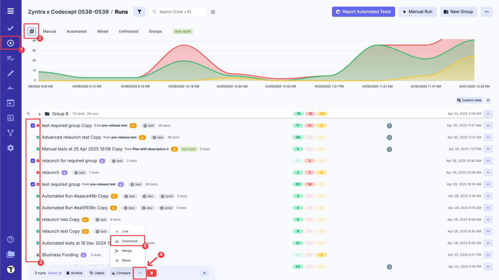Click the pulse activity icon in the sidebar
This screenshot has width=499, height=280.
point(11,88)
